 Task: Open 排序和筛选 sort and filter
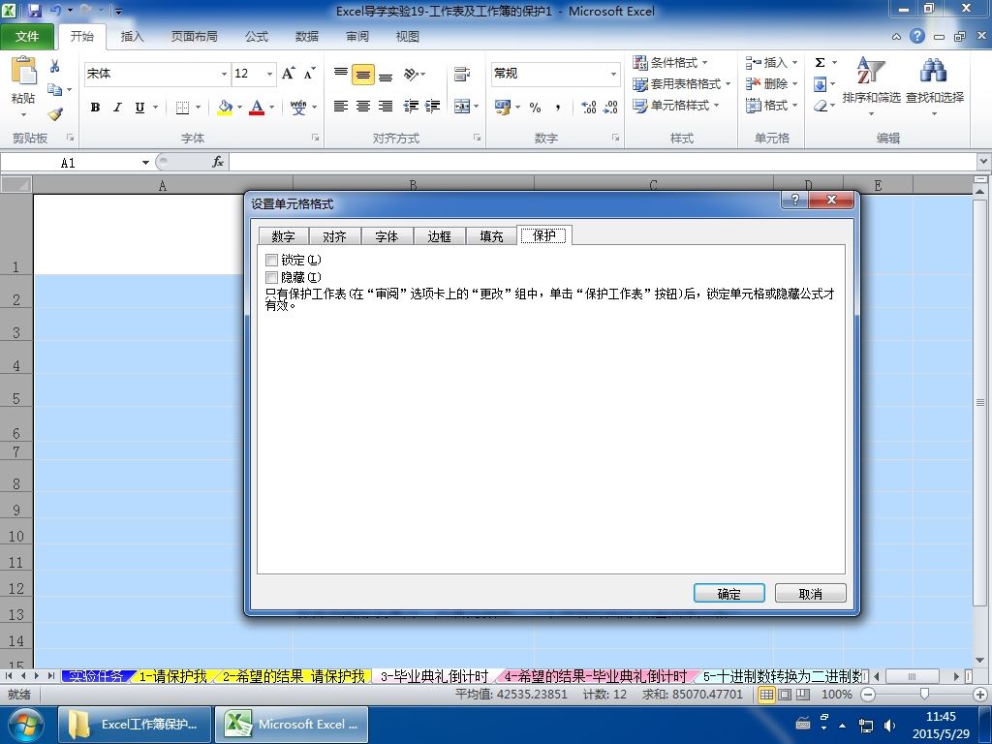pos(871,85)
